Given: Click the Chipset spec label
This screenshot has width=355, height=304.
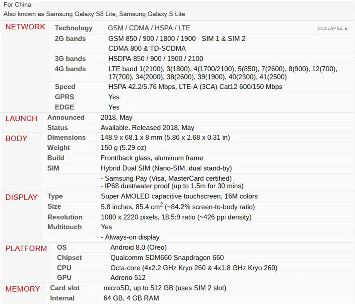Looking at the screenshot, I should (69, 258).
